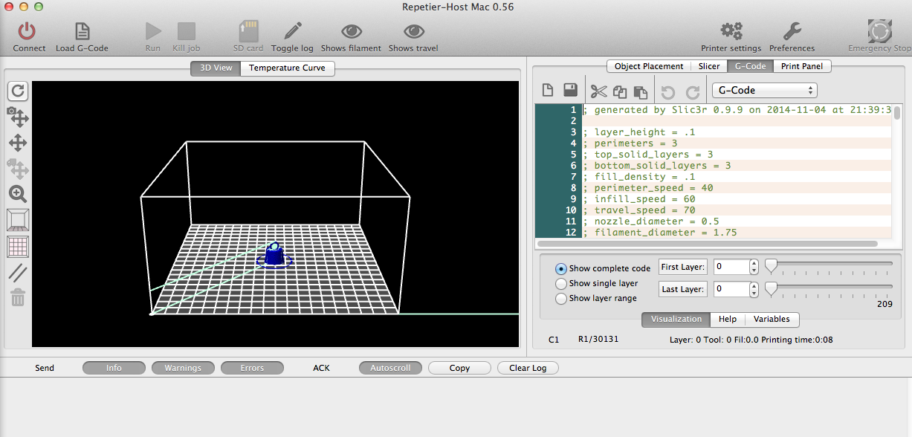Click the Last Layer slider handle
Viewport: 912px width, 437px height.
point(771,288)
